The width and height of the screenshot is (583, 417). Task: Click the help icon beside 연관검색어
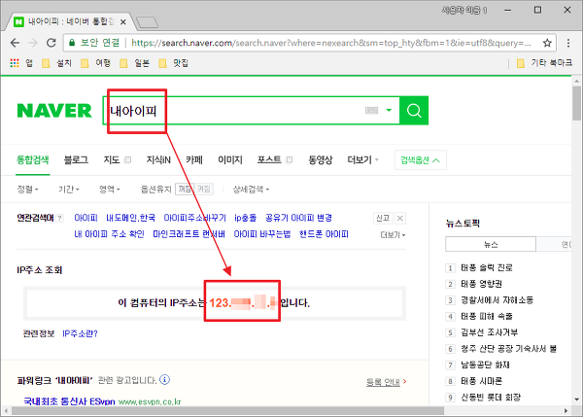(60, 219)
